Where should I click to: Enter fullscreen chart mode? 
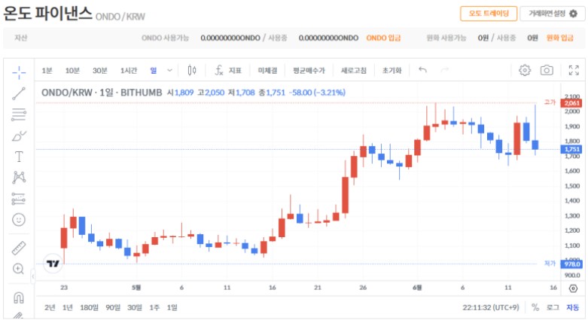click(574, 70)
